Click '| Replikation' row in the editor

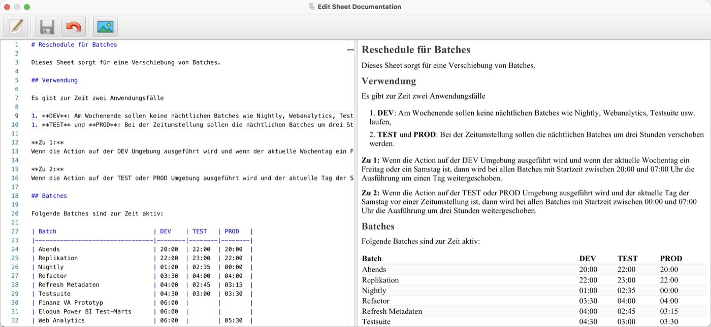tap(142, 258)
